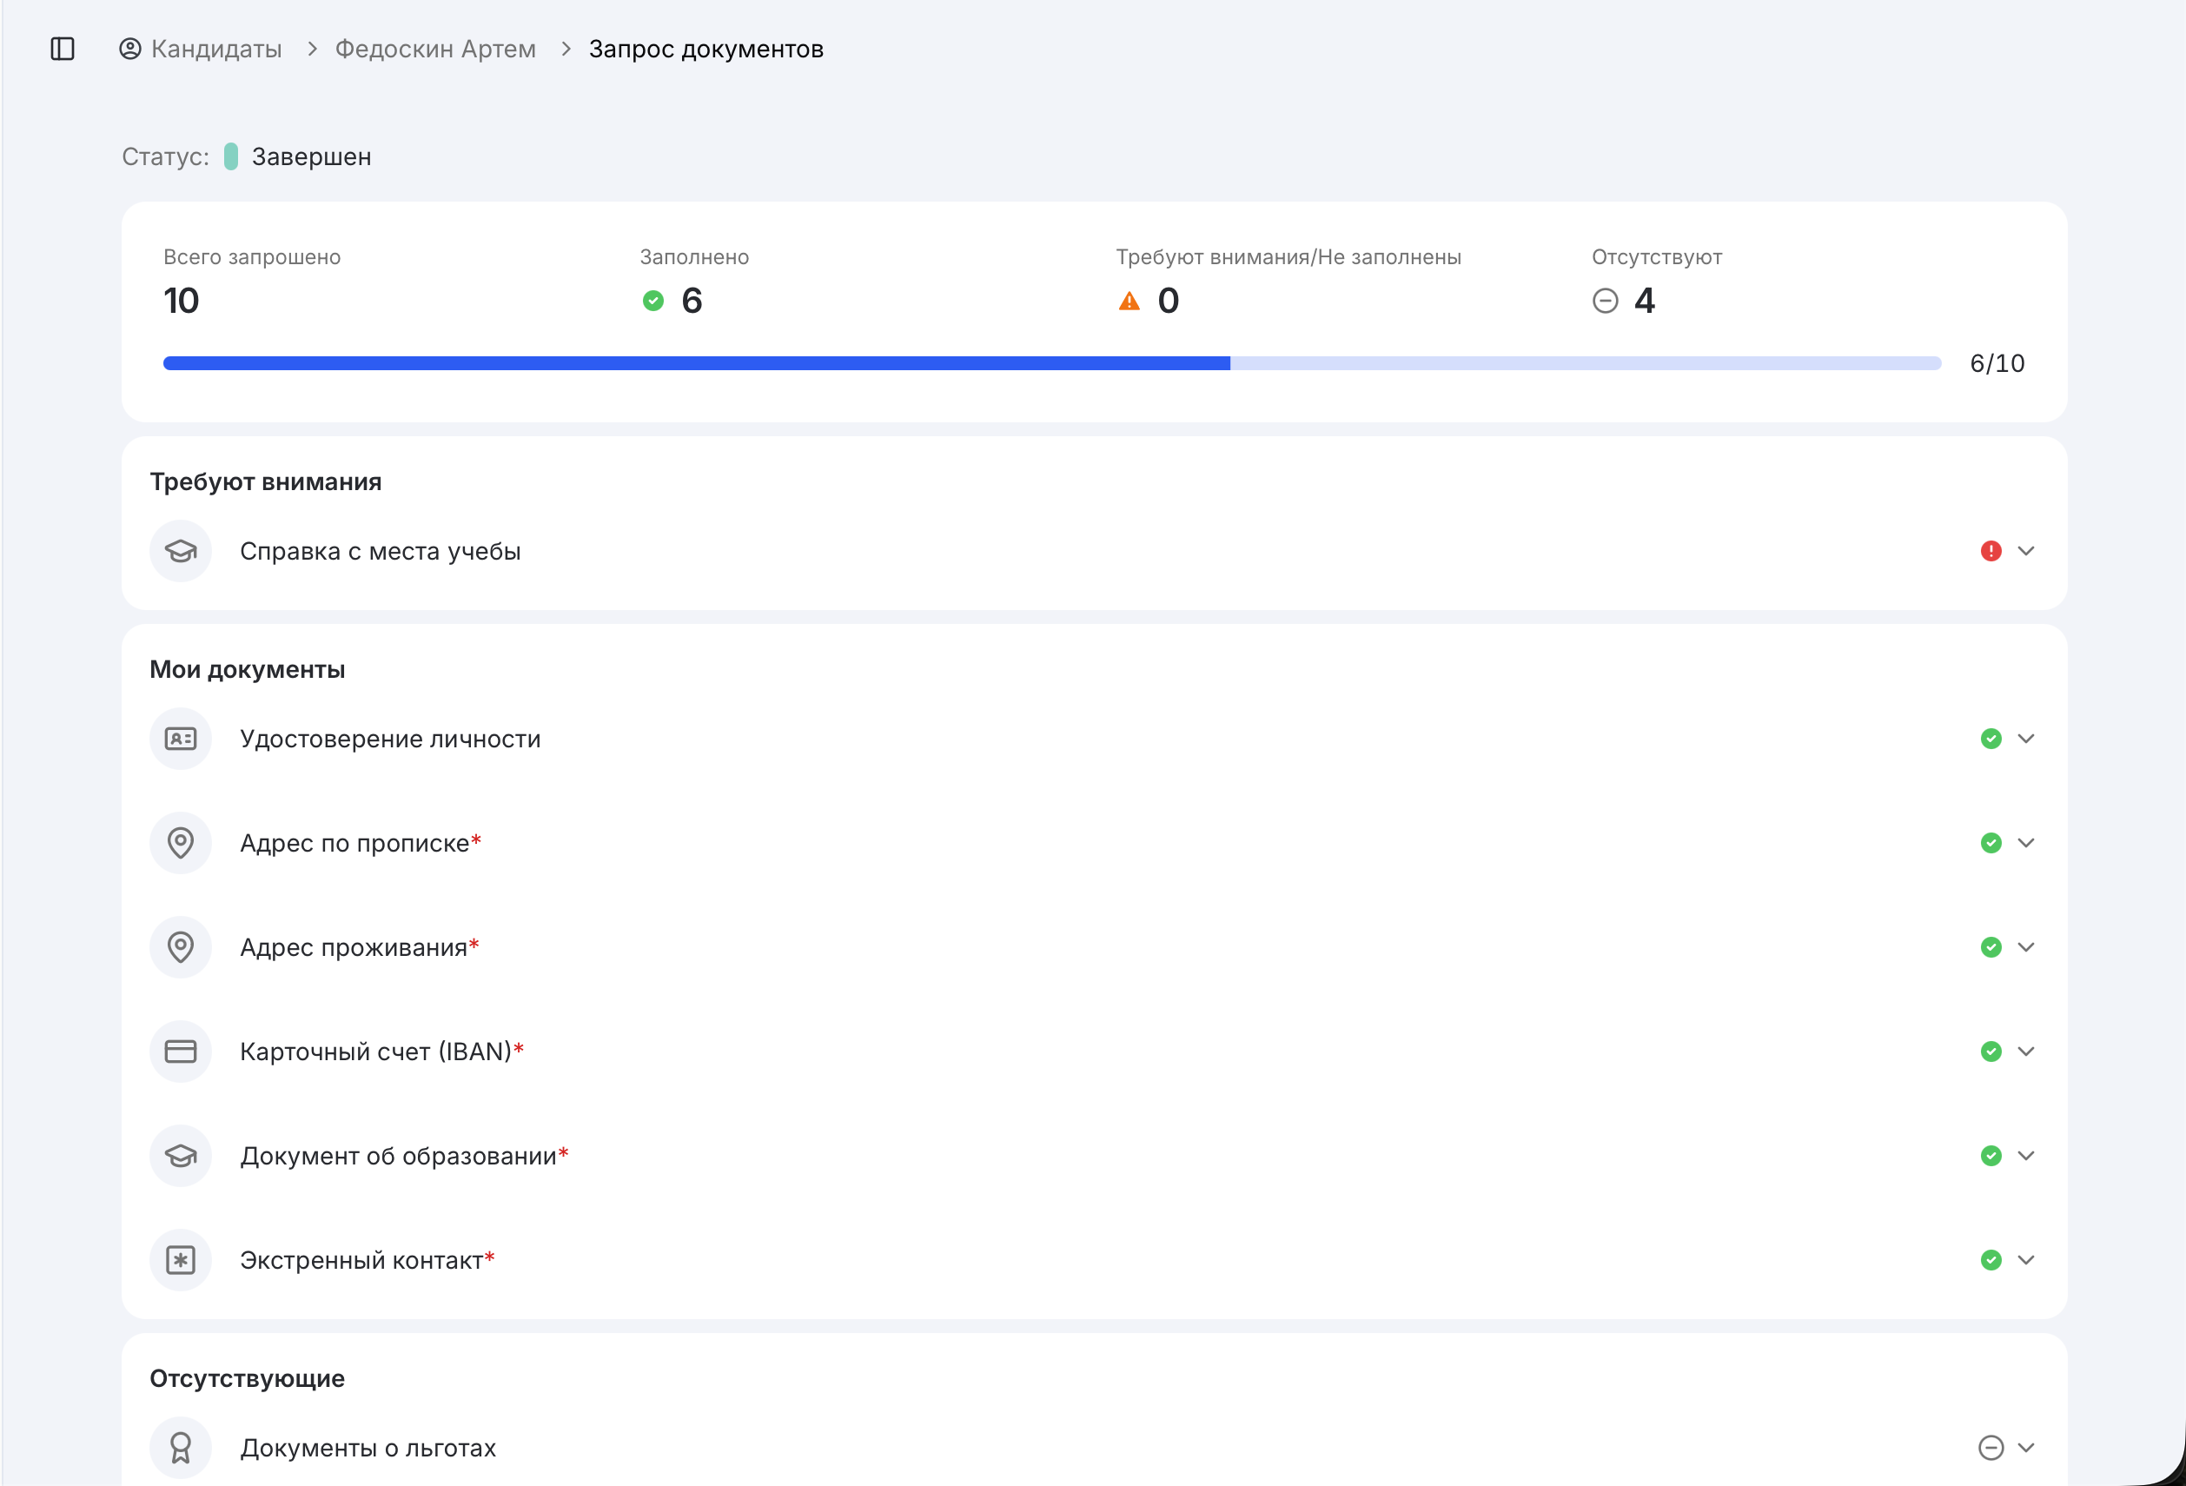Click the location pin icon for Адрес по прописке
Viewport: 2186px width, 1486px height.
click(181, 843)
